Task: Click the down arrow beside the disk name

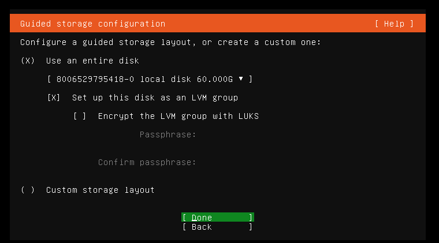Action: (x=241, y=79)
